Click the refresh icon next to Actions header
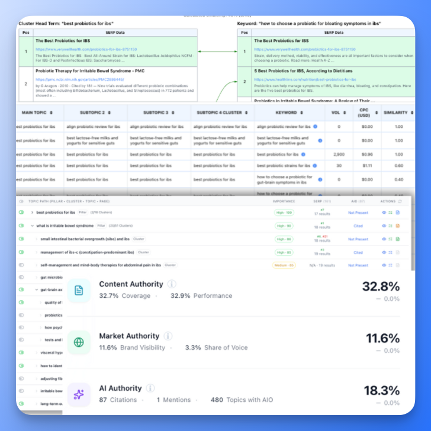 tap(400, 201)
